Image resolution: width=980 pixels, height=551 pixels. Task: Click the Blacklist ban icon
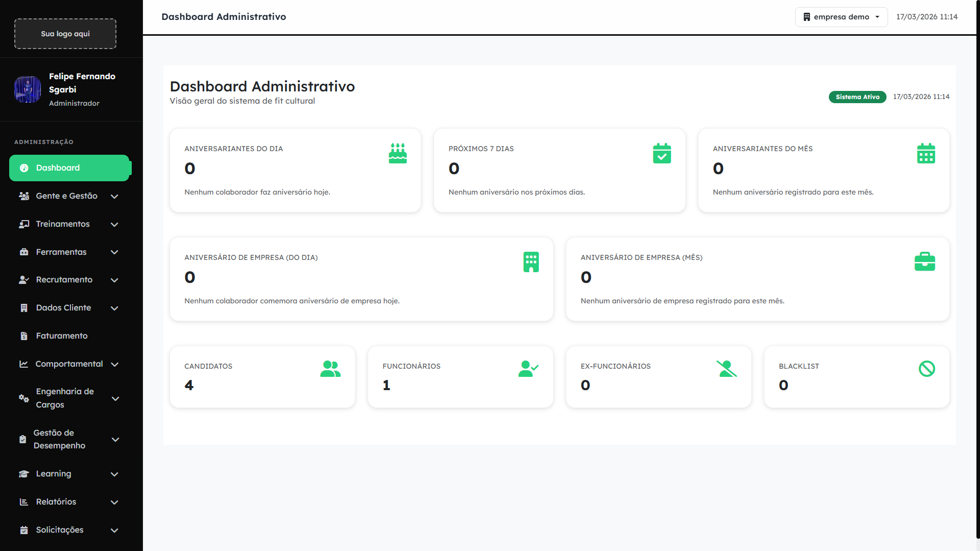coord(926,369)
